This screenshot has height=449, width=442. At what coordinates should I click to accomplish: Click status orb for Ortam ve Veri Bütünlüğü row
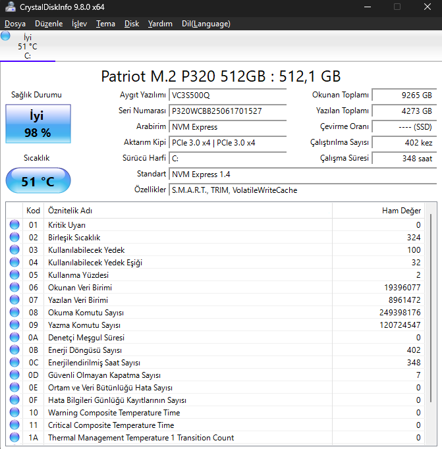(14, 387)
